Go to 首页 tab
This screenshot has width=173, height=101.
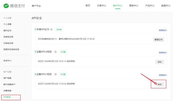(88, 6)
